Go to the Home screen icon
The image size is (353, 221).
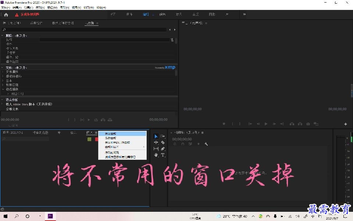6,15
